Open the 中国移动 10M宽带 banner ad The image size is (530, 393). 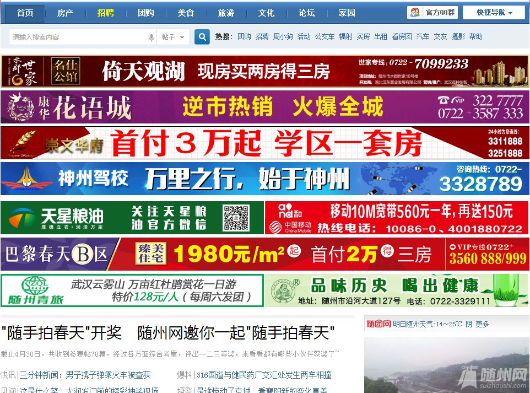coord(397,218)
